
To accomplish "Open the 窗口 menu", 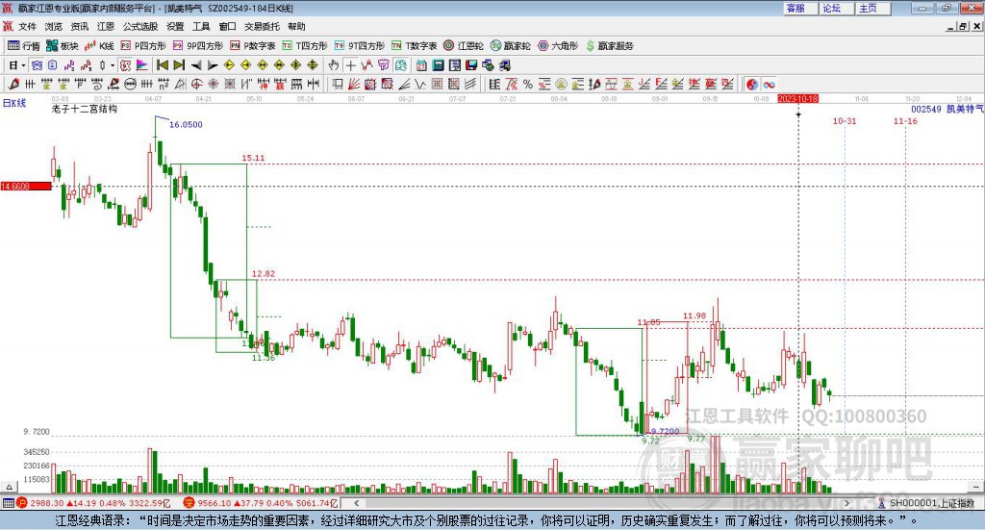I will [x=227, y=26].
